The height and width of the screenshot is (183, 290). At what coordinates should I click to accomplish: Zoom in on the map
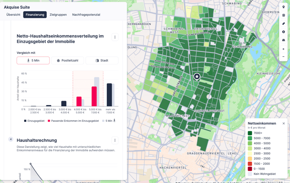click(284, 49)
